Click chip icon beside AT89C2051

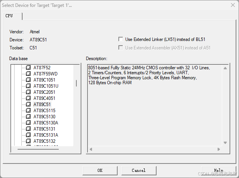pyautogui.click(x=28, y=92)
